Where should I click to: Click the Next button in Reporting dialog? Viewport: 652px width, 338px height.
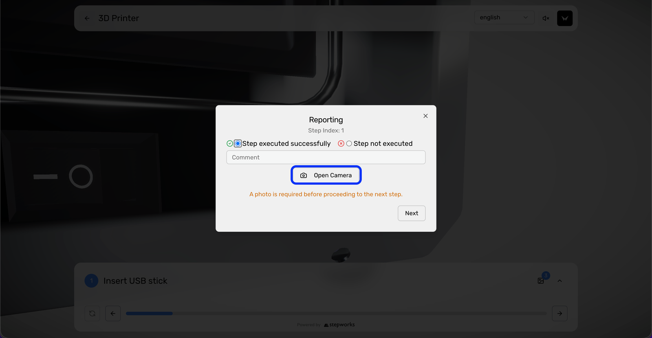tap(412, 213)
